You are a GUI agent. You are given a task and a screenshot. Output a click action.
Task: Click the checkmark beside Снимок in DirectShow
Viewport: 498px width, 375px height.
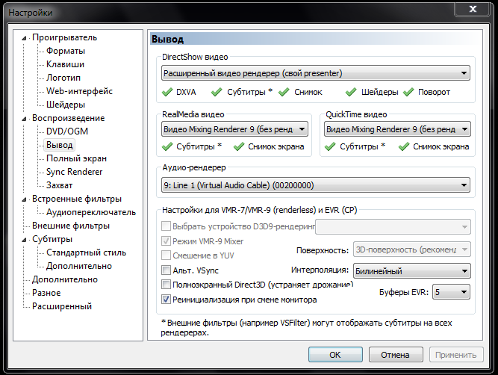[x=284, y=92]
